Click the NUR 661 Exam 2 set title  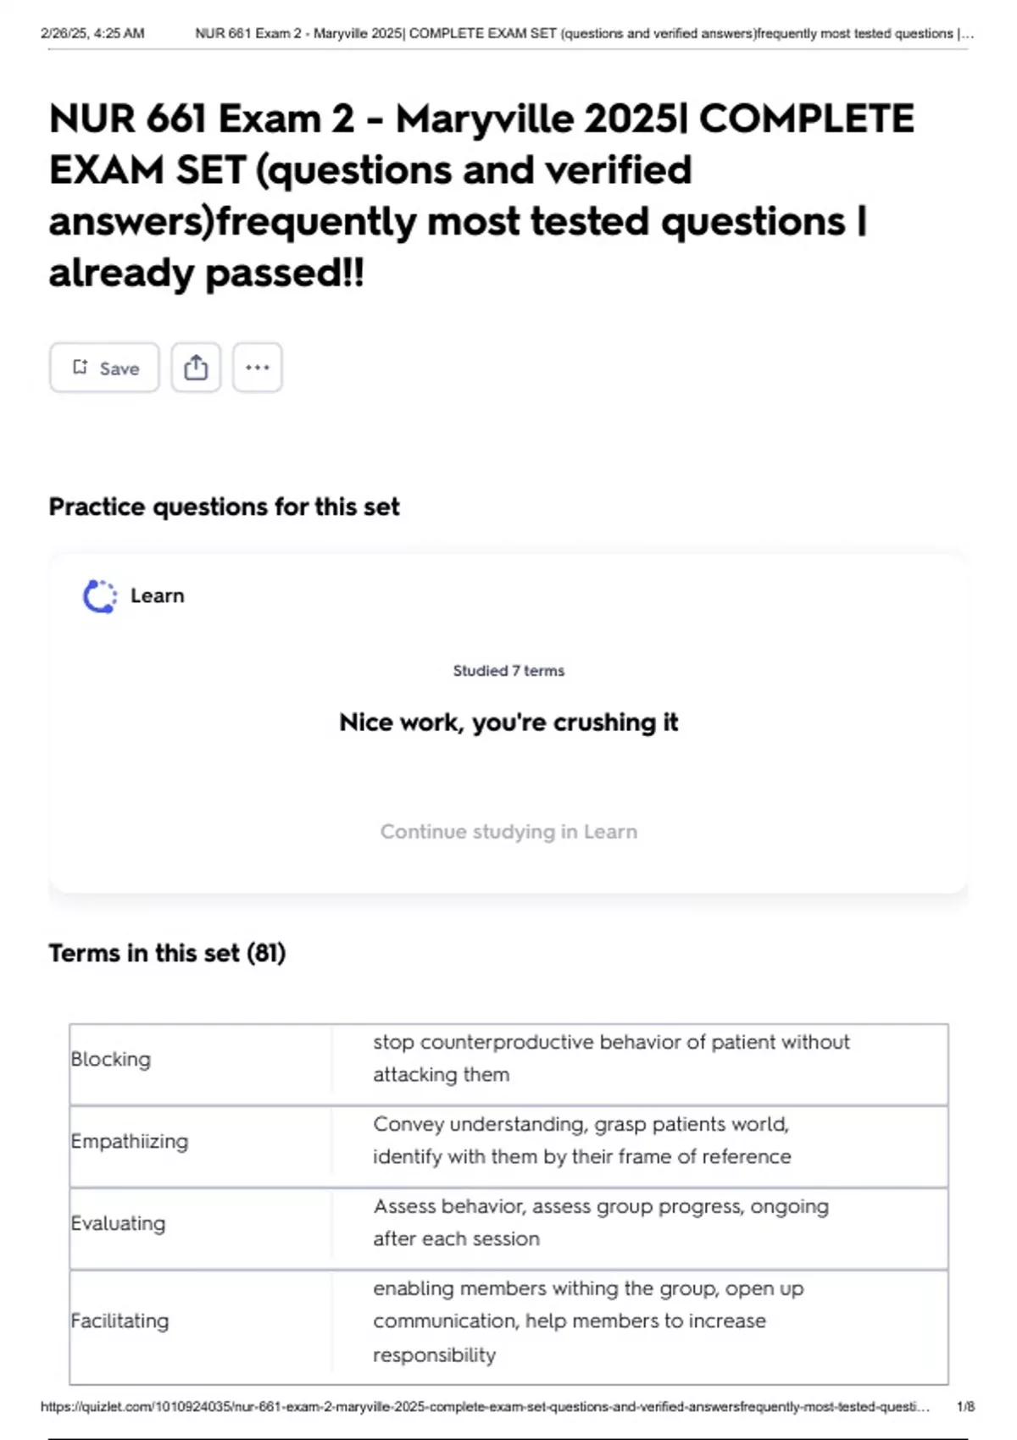coord(481,195)
